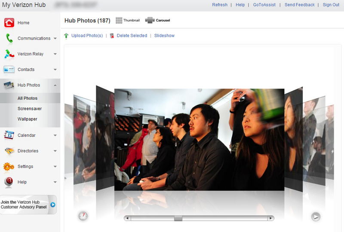Expand the Settings menu arrow
344x232 pixels.
55,166
